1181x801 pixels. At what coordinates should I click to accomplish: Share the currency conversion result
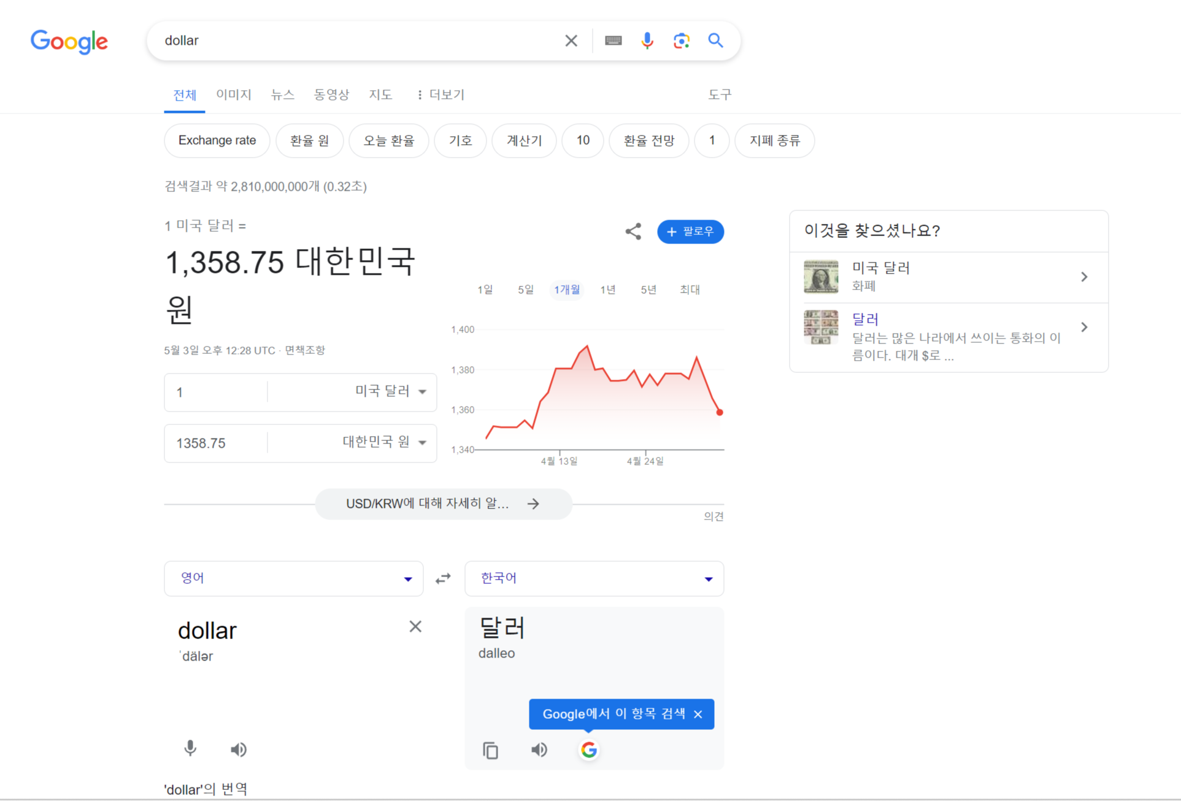633,231
